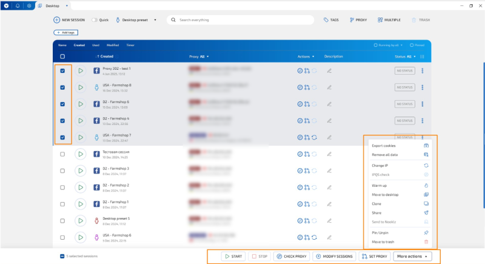This screenshot has width=485, height=264.
Task: Start the Proxy 302 - test 1 session
Action: (80, 70)
